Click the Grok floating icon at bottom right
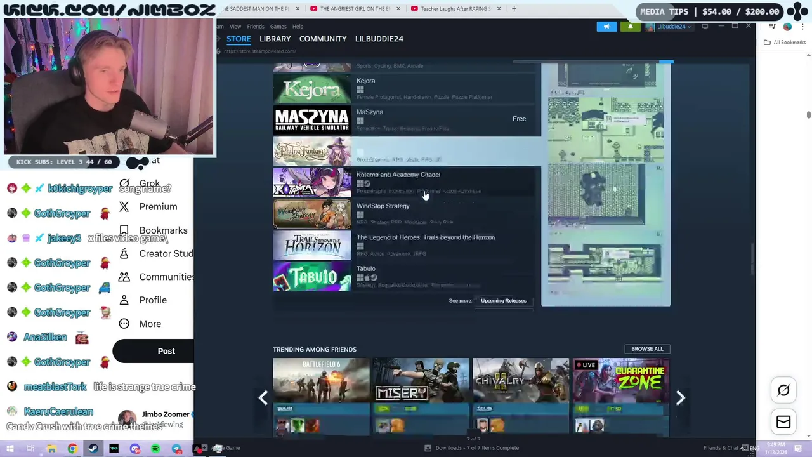The image size is (812, 457). point(783,390)
